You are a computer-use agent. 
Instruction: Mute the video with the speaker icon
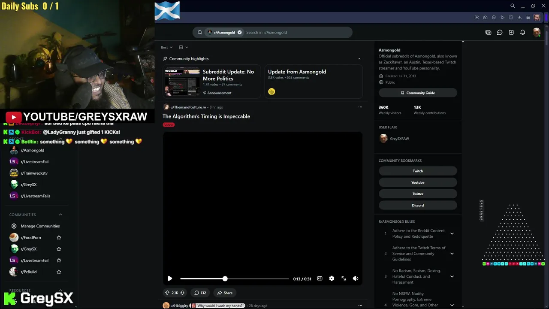pyautogui.click(x=356, y=279)
